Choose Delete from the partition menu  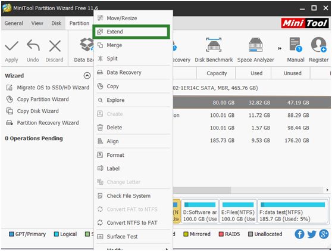tap(133, 128)
